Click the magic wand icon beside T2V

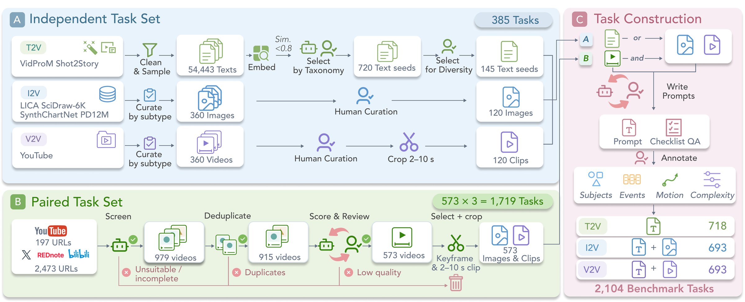pos(90,47)
